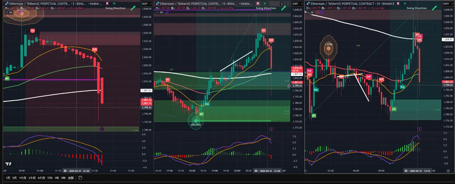Click the green market status dot on 2-minute chart
Image resolution: width=455 pixels, height=184 pixels.
click(114, 4)
